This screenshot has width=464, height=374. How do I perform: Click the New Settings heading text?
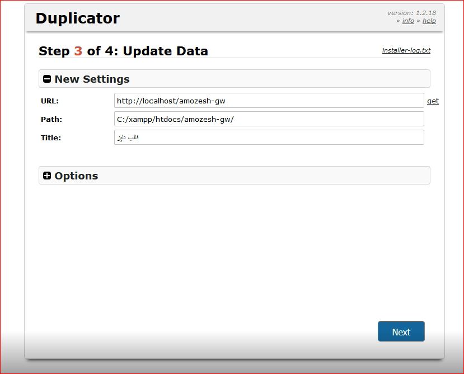pos(92,79)
